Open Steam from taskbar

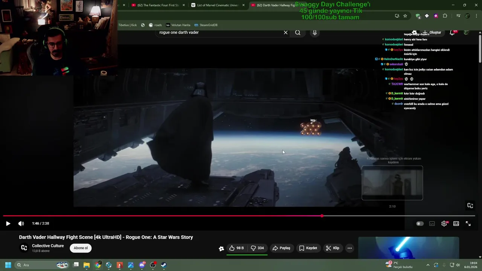pyautogui.click(x=164, y=265)
